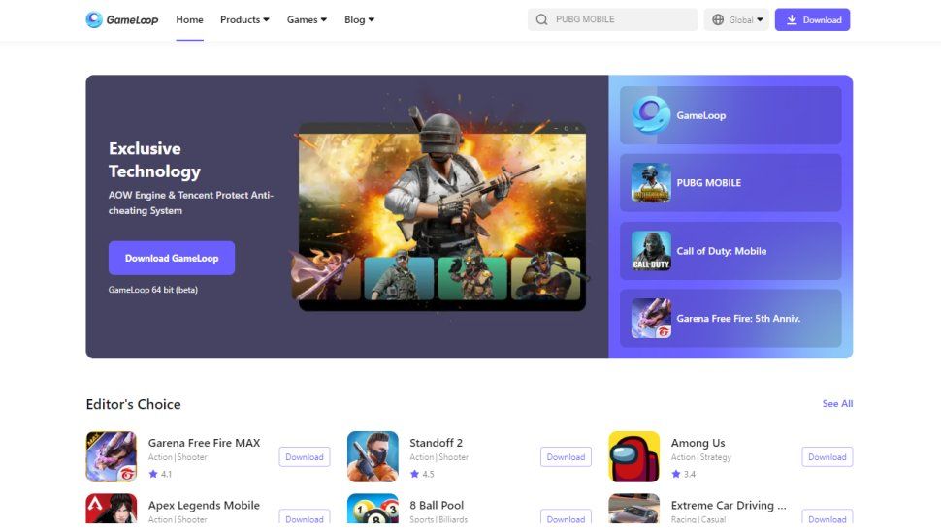The height and width of the screenshot is (528, 941).
Task: Click the header Download button
Action: pyautogui.click(x=813, y=19)
